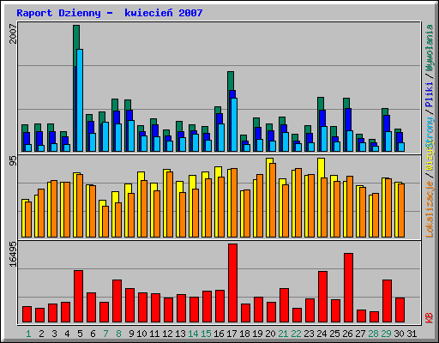Screen dimensions: 439x343
Task: Click day label "12" on the x-axis
Action: point(167,334)
